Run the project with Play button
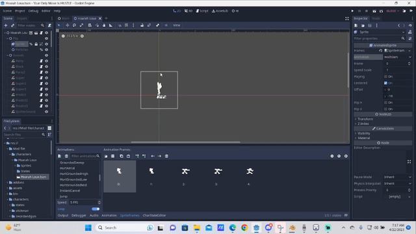 click(x=352, y=11)
